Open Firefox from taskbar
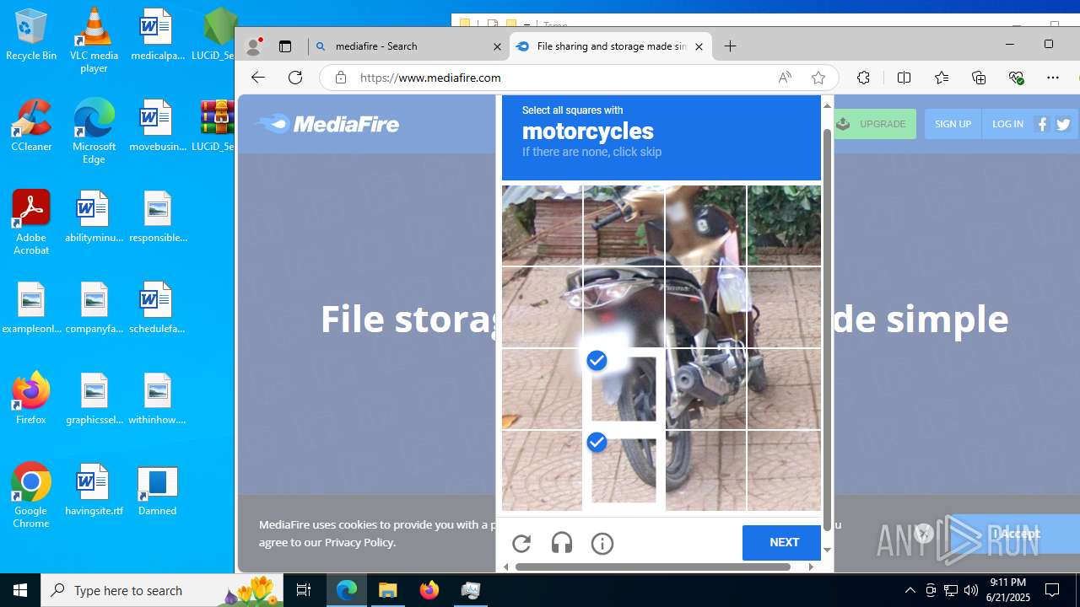The image size is (1080, 607). 429,590
